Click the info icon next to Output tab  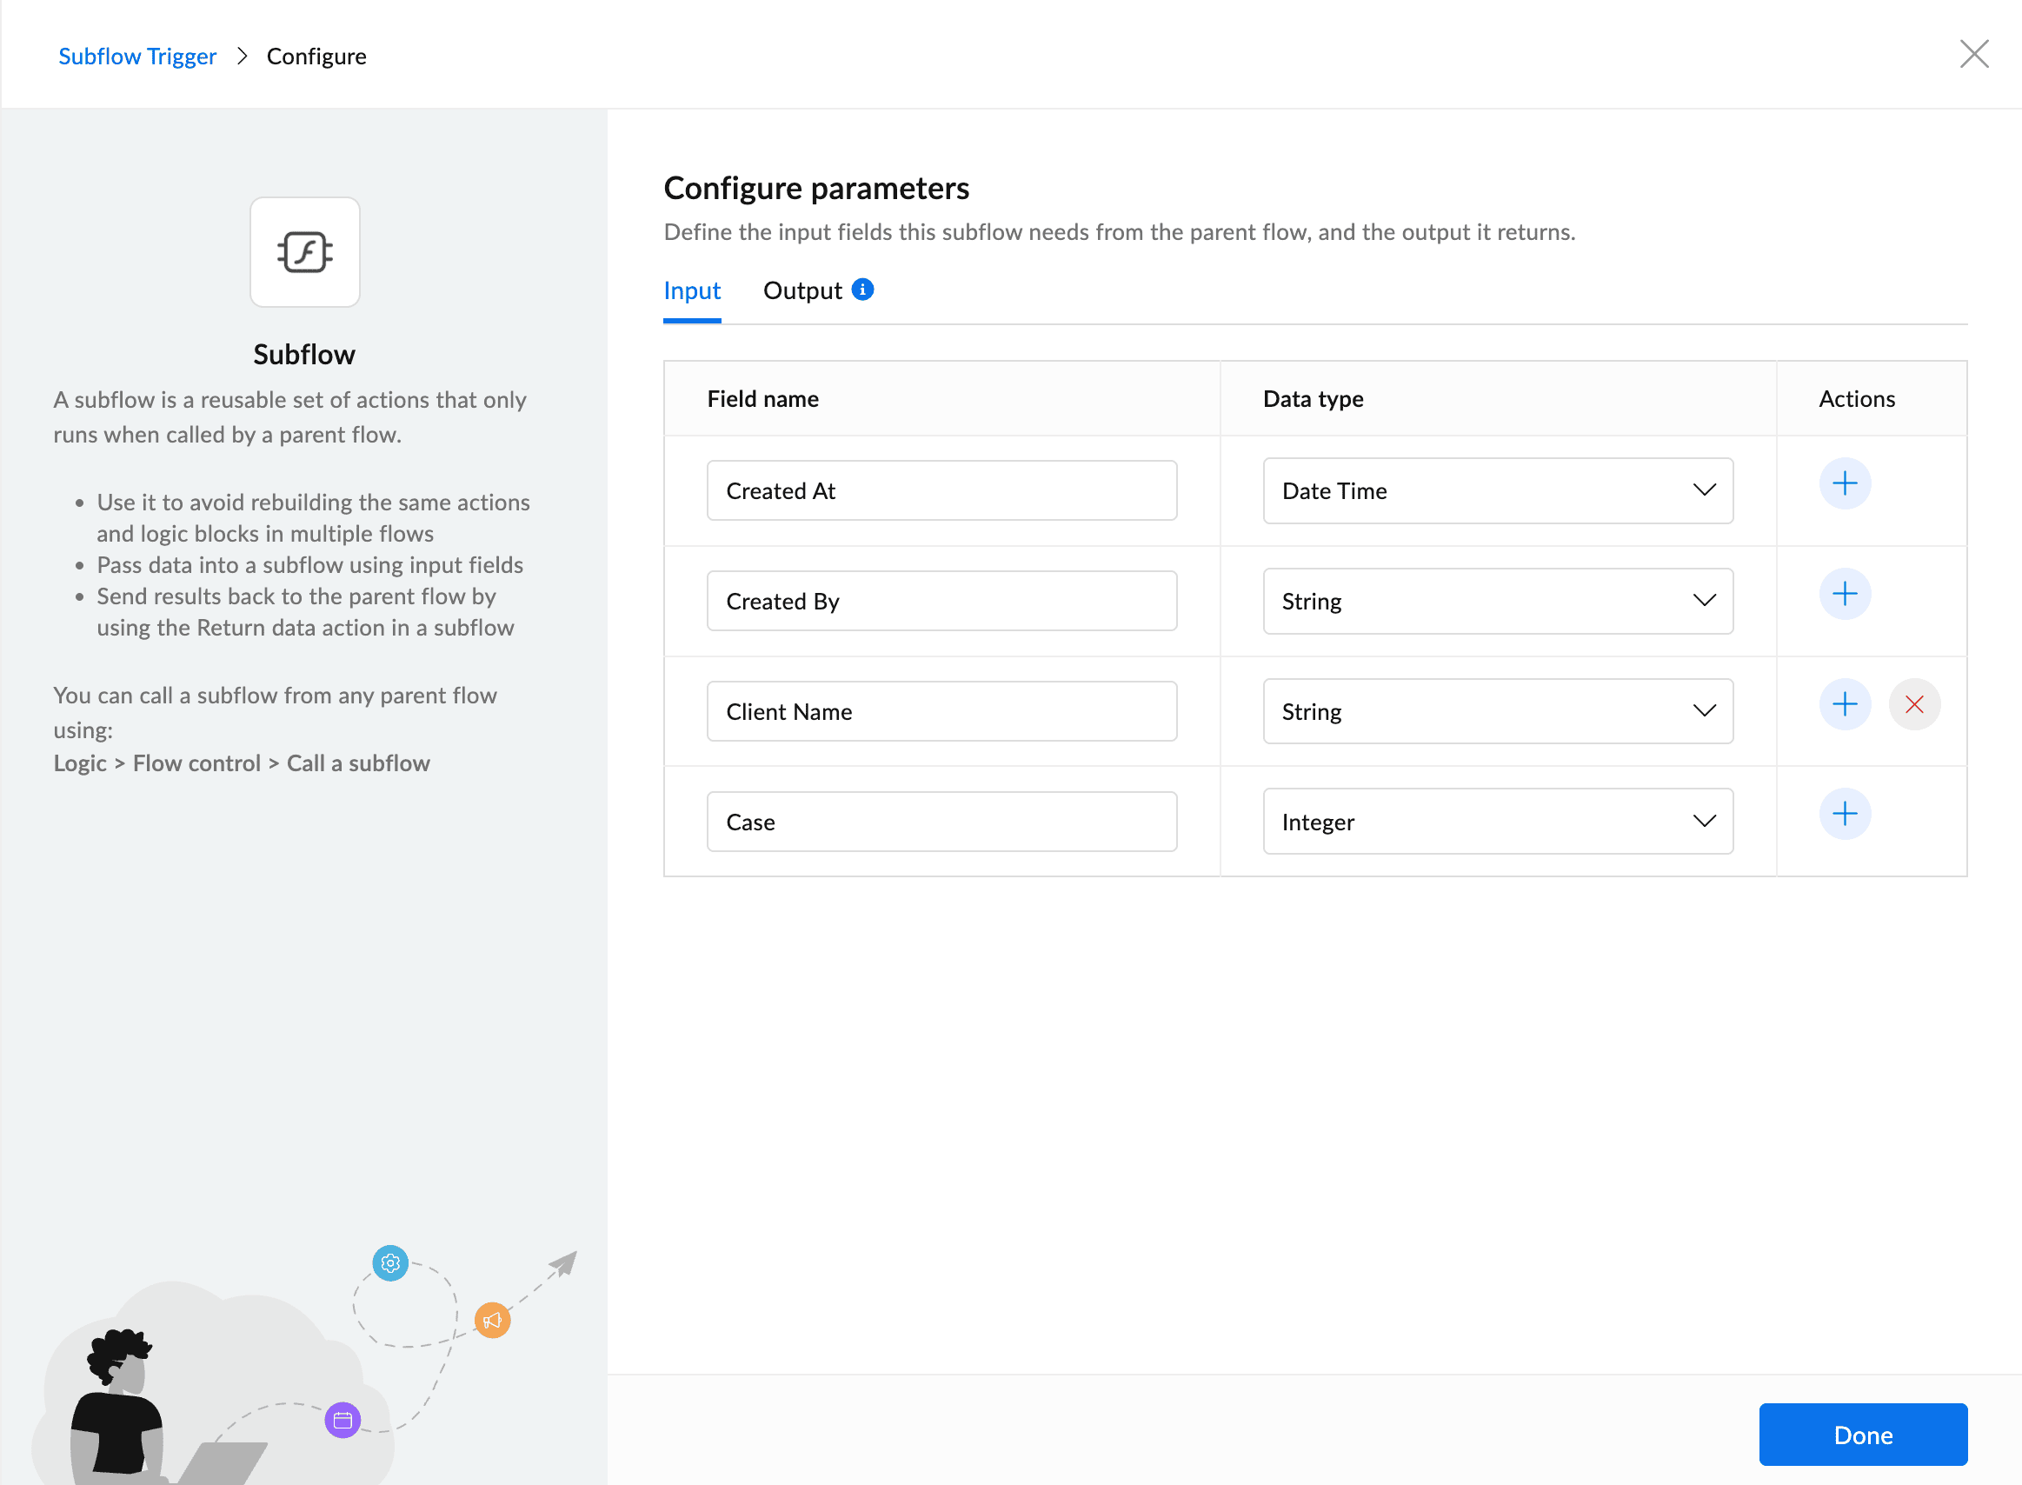861,290
